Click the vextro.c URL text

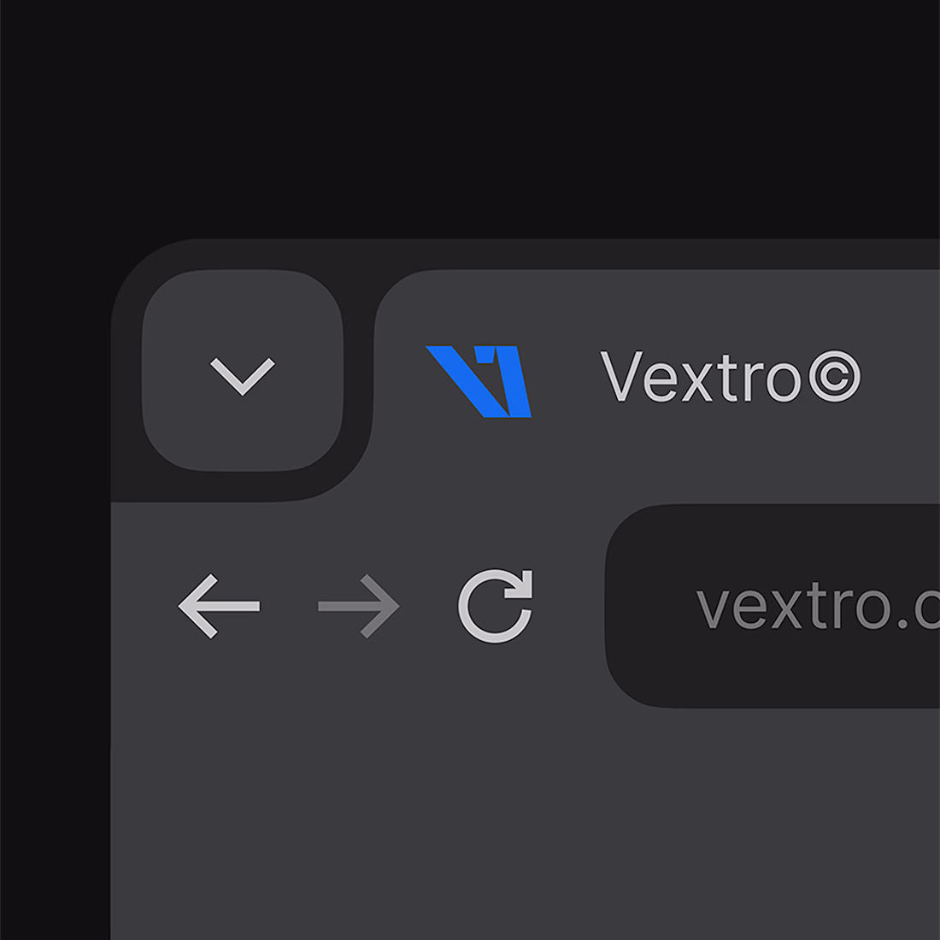(817, 607)
